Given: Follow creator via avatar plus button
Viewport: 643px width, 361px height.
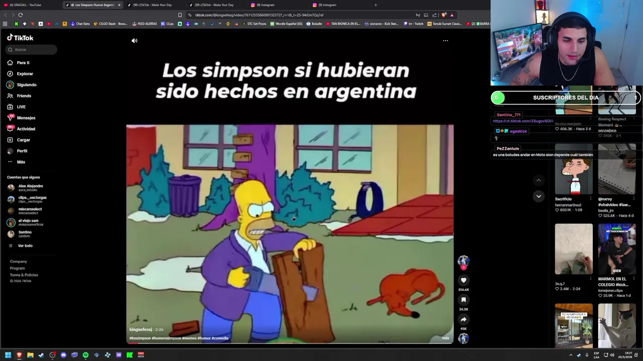Looking at the screenshot, I should click(x=463, y=267).
